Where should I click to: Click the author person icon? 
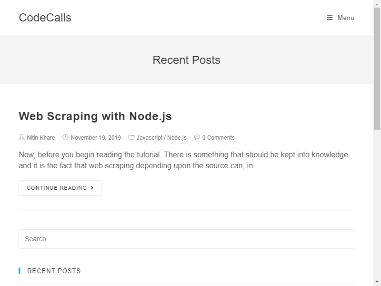[x=21, y=138]
